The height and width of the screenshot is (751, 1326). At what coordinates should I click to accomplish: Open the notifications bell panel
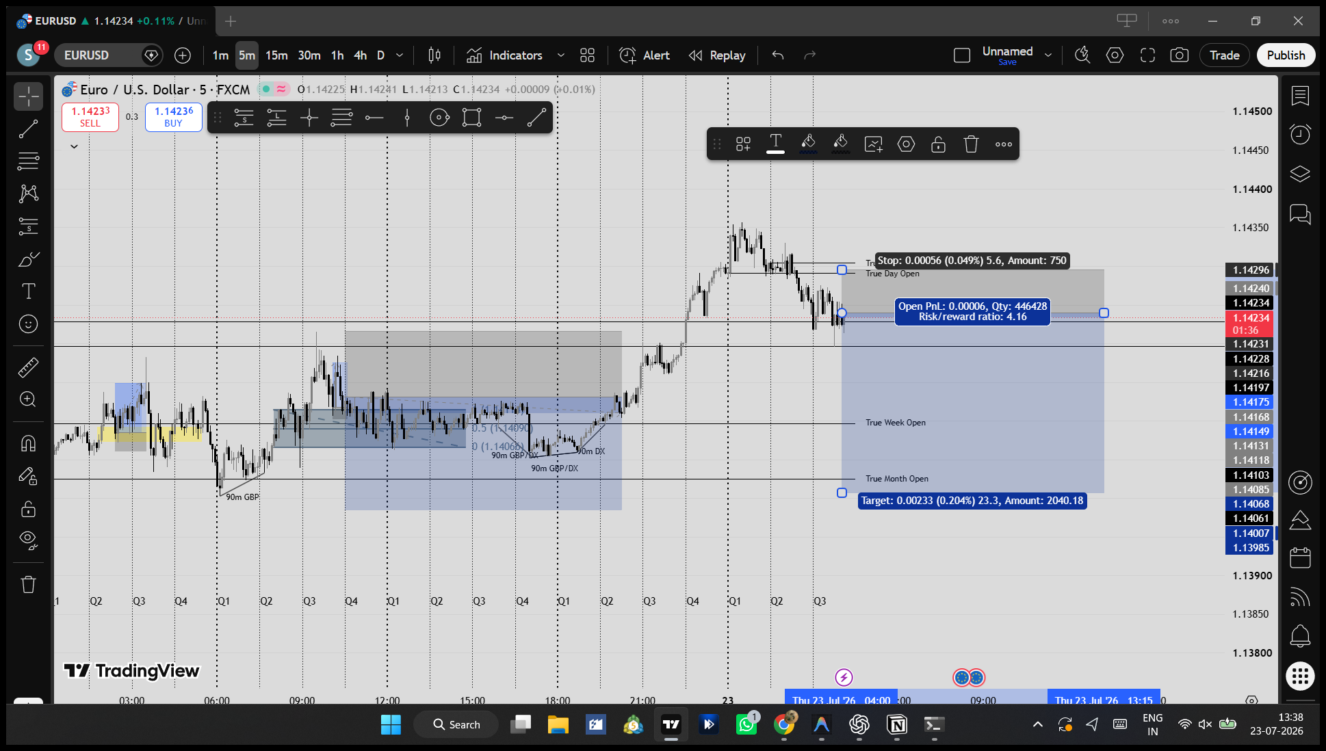point(1300,636)
